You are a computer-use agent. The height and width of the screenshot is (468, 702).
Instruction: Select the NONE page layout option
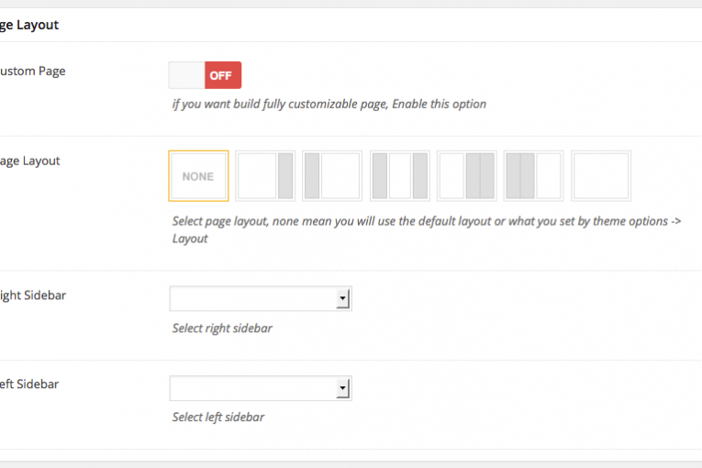coord(198,176)
